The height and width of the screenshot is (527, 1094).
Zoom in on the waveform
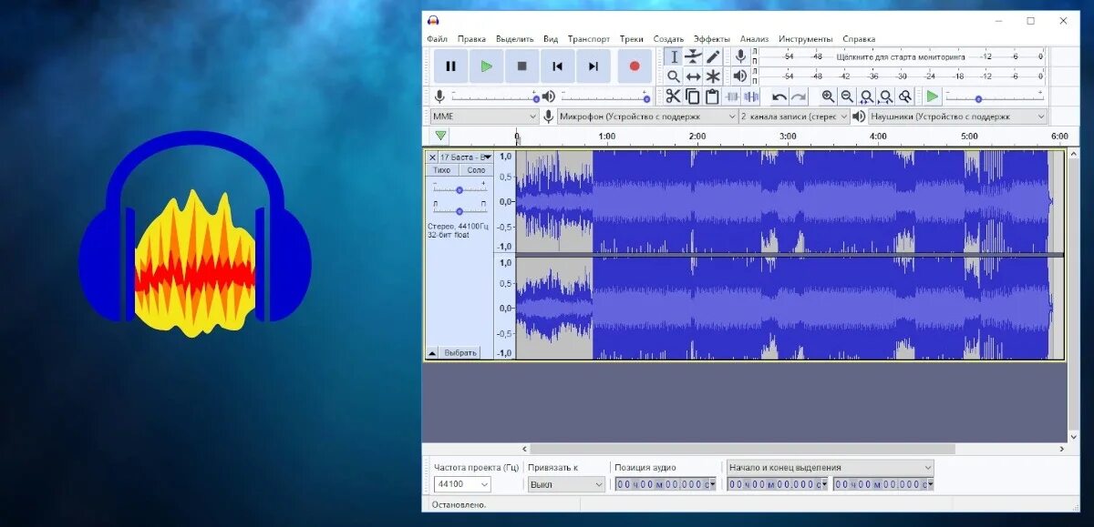828,96
